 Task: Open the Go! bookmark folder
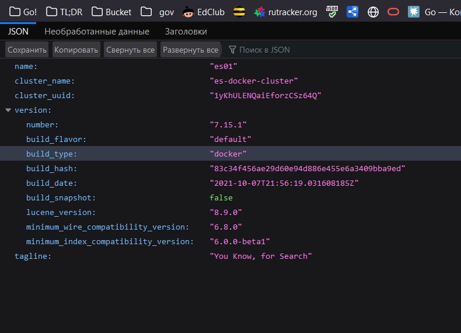click(23, 12)
